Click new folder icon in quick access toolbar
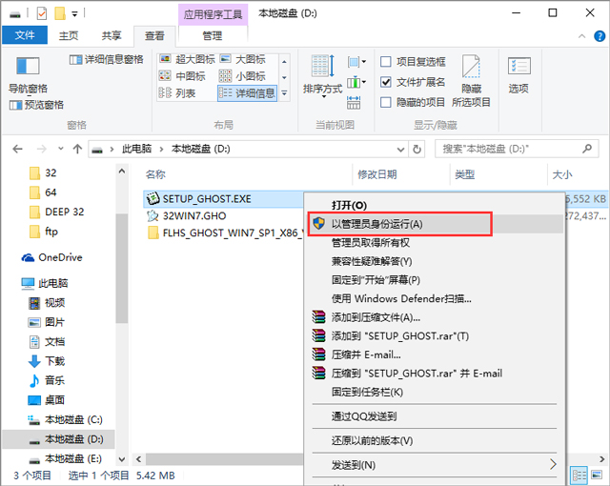This screenshot has width=610, height=486. [60, 13]
